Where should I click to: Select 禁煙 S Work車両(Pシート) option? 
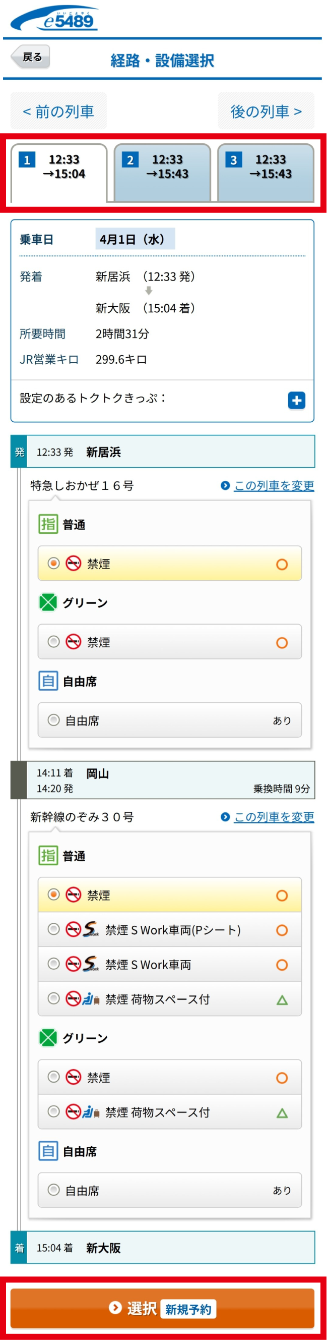click(53, 929)
